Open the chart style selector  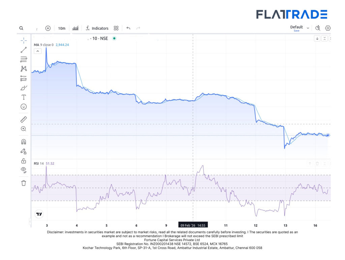click(x=75, y=28)
